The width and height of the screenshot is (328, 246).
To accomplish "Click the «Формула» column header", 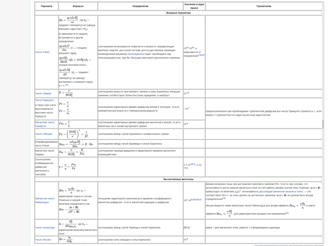I will tap(78, 6).
